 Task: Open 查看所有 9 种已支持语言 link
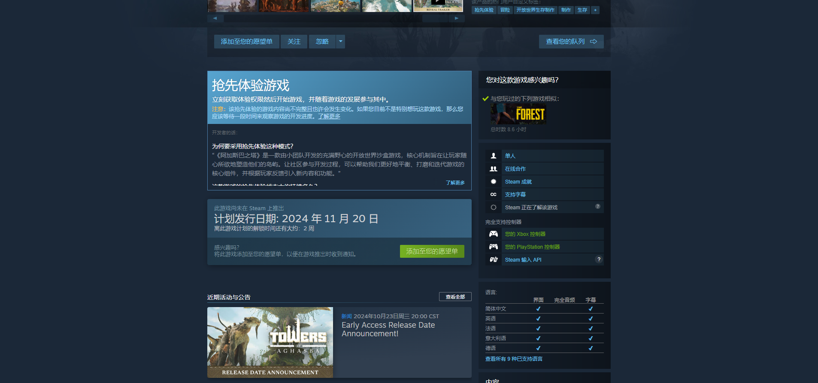pos(514,359)
